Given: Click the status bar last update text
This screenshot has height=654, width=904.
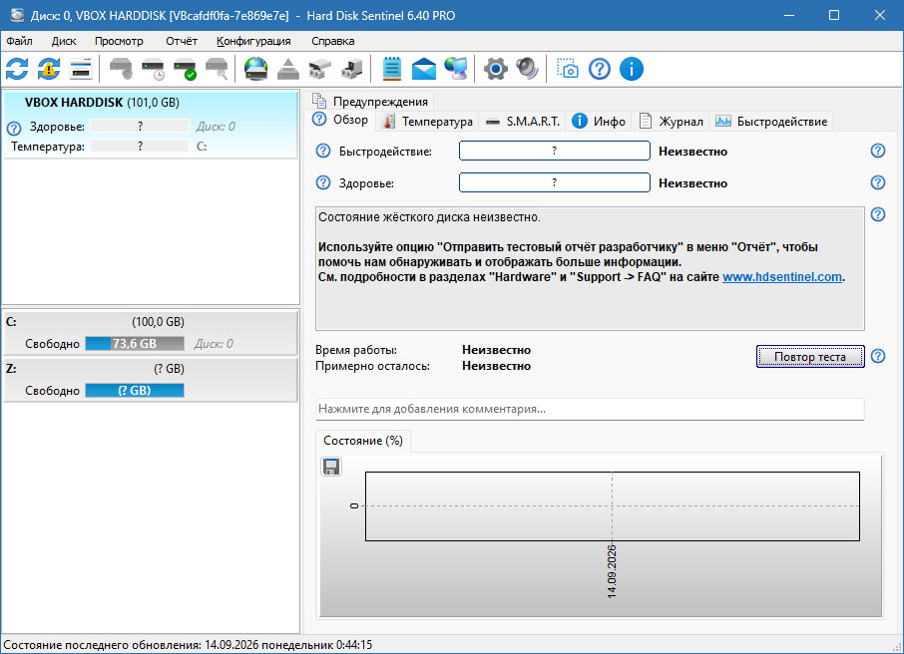Looking at the screenshot, I should 188,645.
